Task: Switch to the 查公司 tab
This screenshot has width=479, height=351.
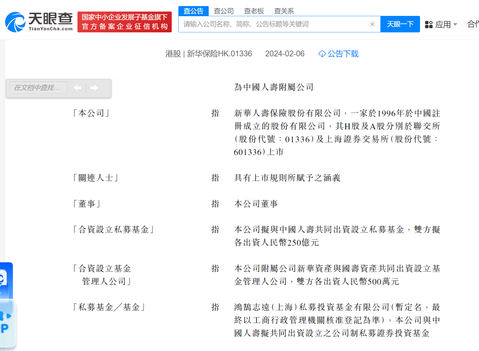Action: coord(224,11)
